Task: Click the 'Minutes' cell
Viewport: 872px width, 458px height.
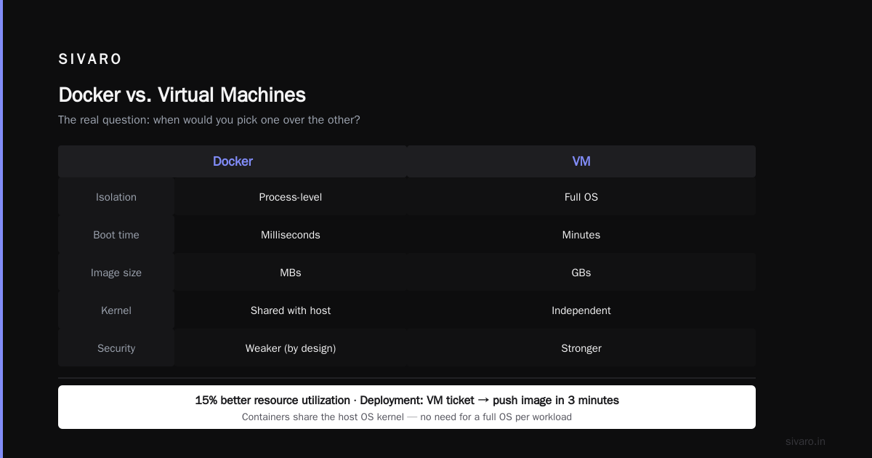Action: coord(581,235)
